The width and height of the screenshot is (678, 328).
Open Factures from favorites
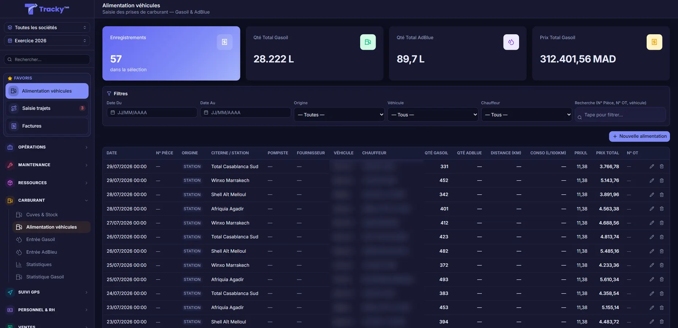pos(47,126)
